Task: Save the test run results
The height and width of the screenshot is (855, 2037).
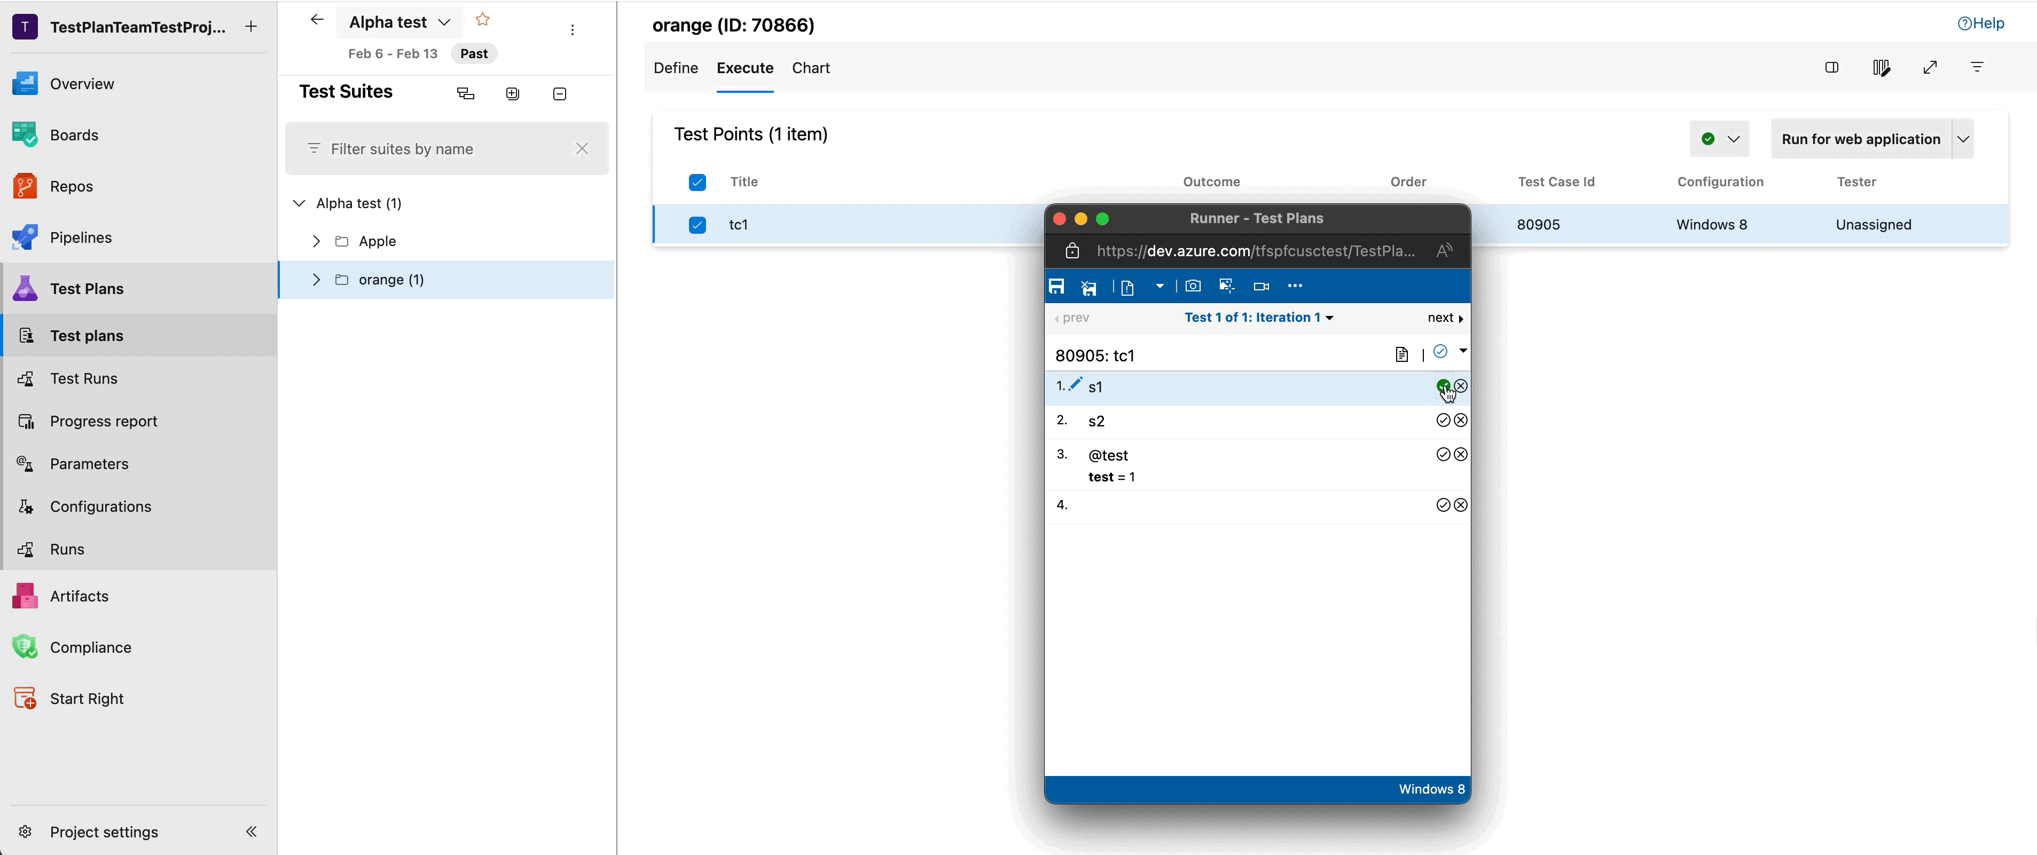Action: (1057, 286)
